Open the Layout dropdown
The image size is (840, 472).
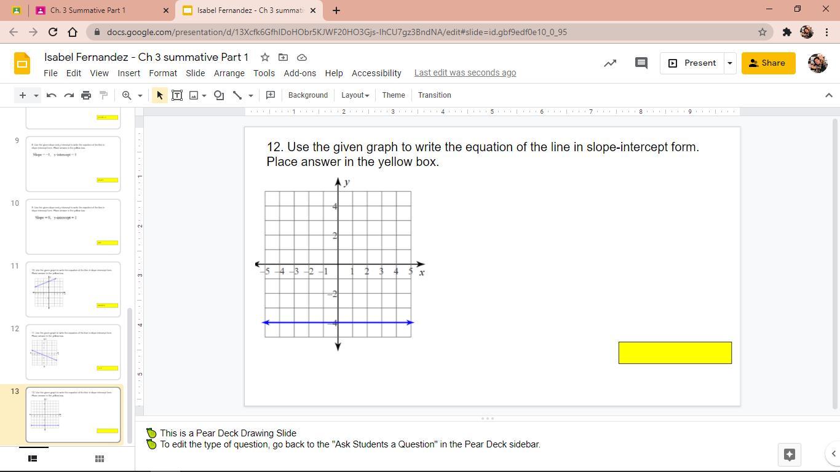point(355,95)
